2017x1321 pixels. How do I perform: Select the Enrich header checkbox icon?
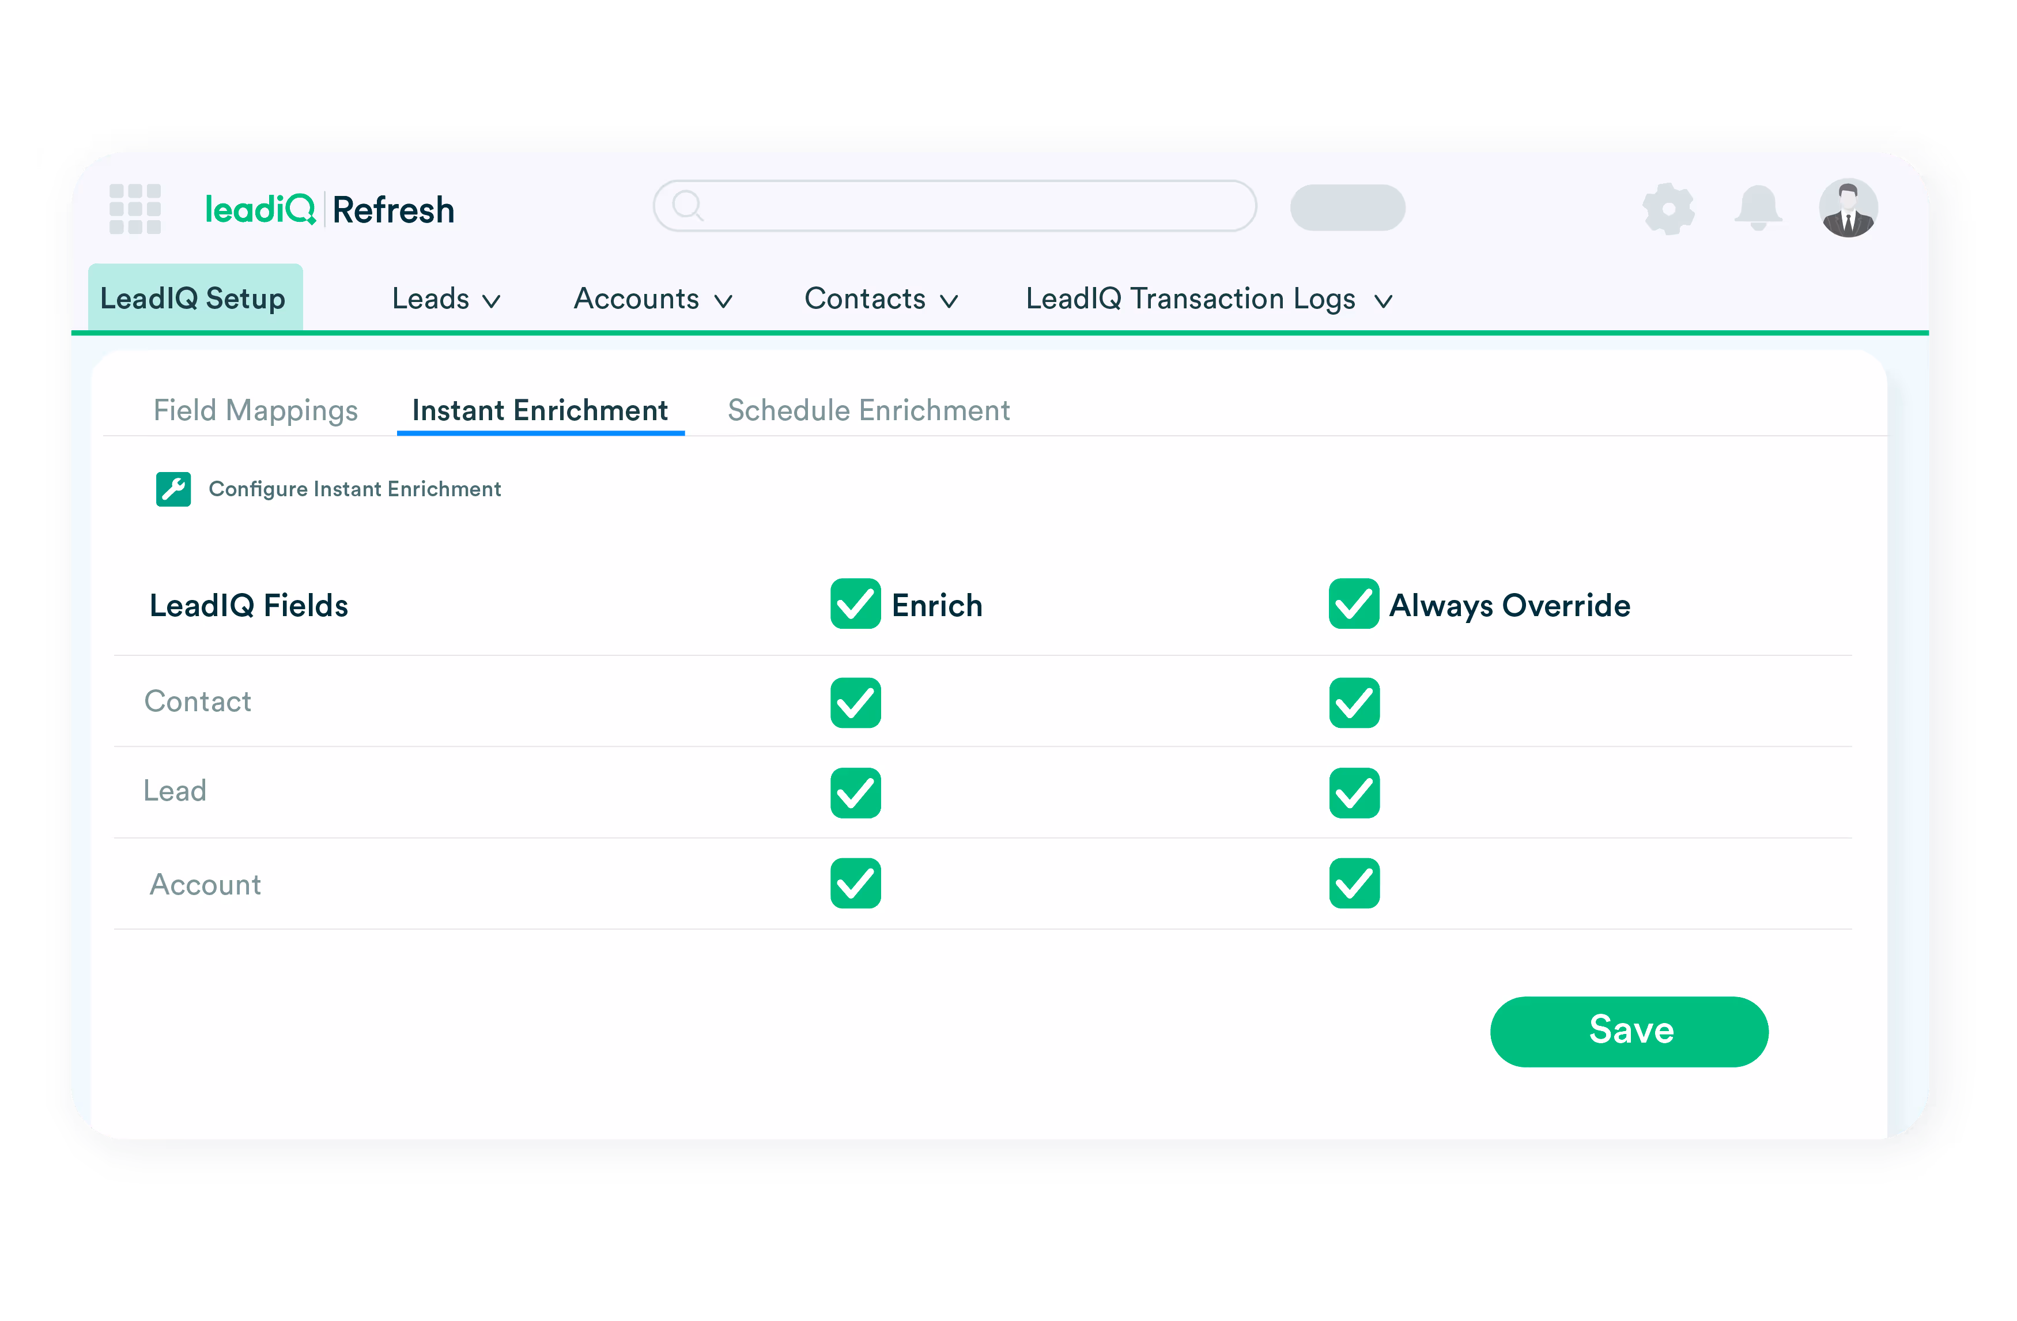855,604
